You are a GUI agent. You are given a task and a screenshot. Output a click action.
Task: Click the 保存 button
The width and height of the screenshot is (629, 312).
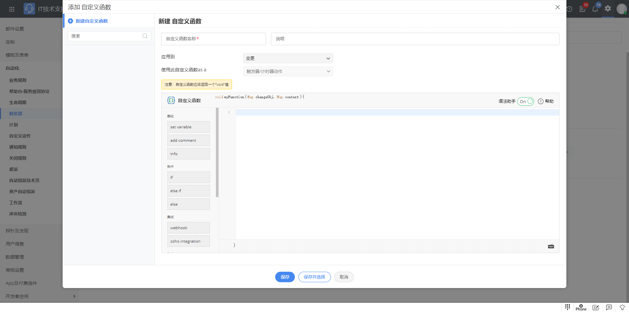(x=285, y=277)
